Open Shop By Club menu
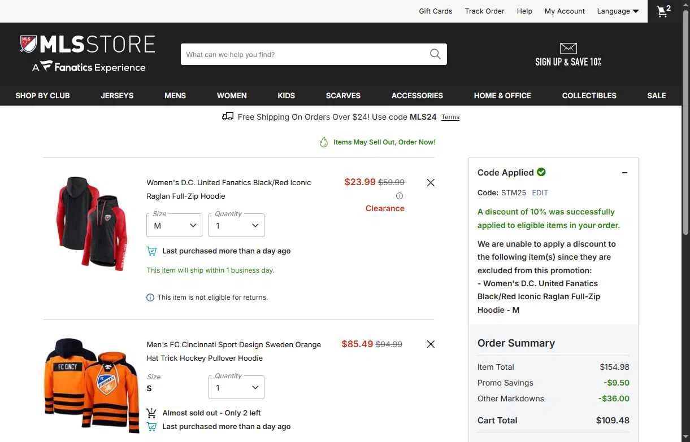This screenshot has height=442, width=690. (x=42, y=95)
